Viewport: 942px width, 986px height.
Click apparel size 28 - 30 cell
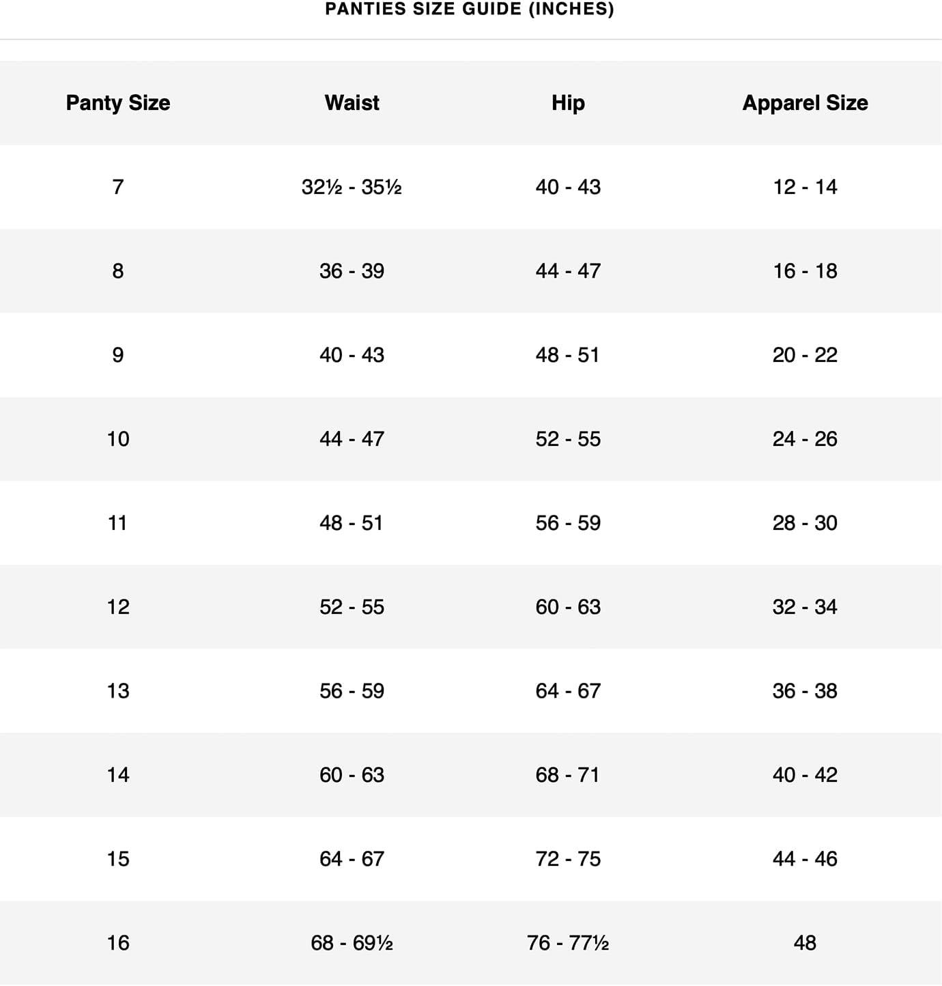(x=805, y=523)
